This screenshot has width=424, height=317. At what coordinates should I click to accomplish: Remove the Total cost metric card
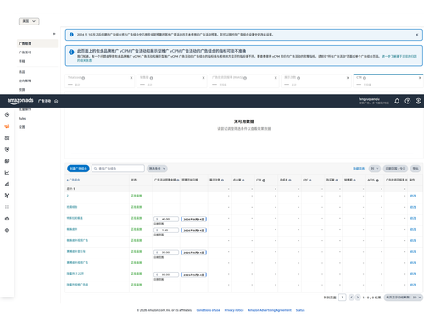131,78
